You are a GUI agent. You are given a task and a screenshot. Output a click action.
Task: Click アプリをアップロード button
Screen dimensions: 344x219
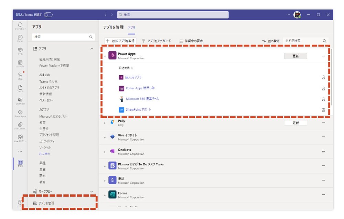click(157, 41)
